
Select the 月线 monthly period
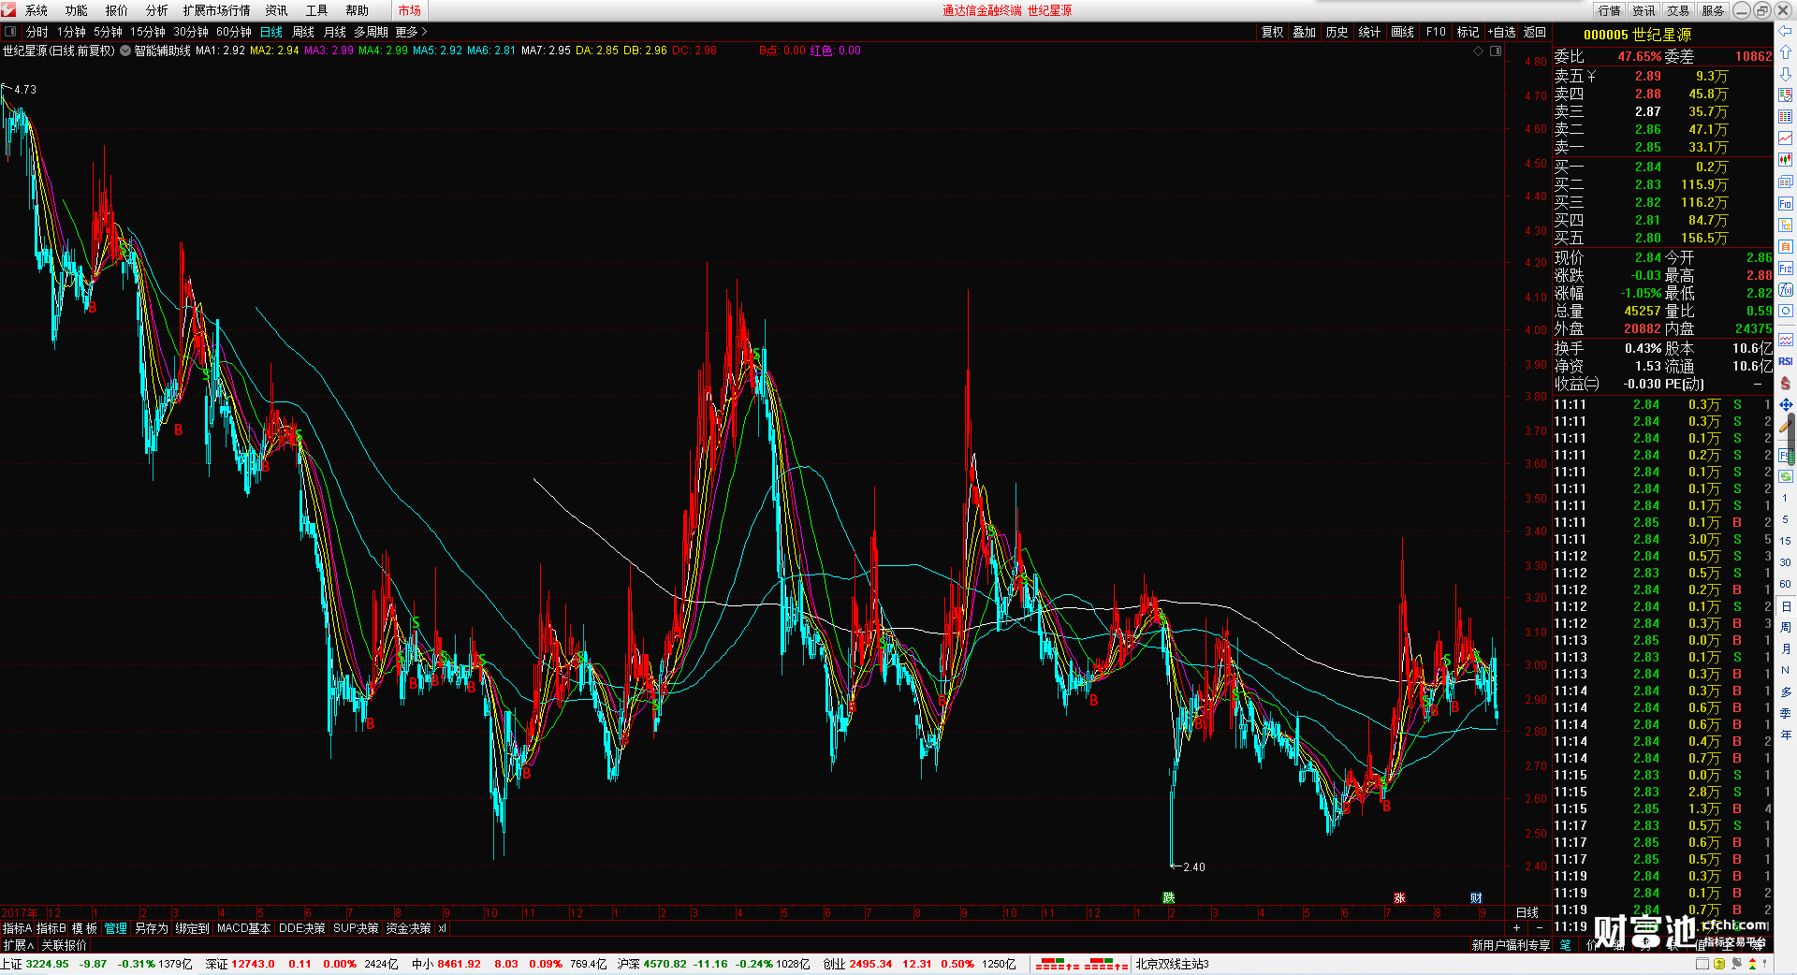(334, 32)
